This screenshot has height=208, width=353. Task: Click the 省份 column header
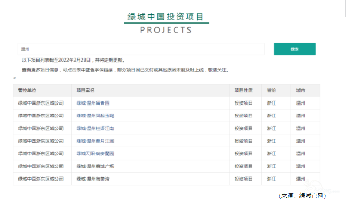[271, 91]
